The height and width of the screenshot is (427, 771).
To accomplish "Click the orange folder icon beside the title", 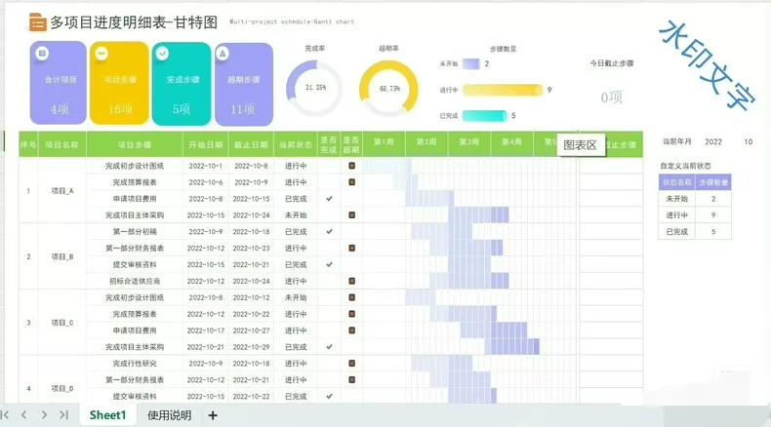I will click(x=37, y=20).
